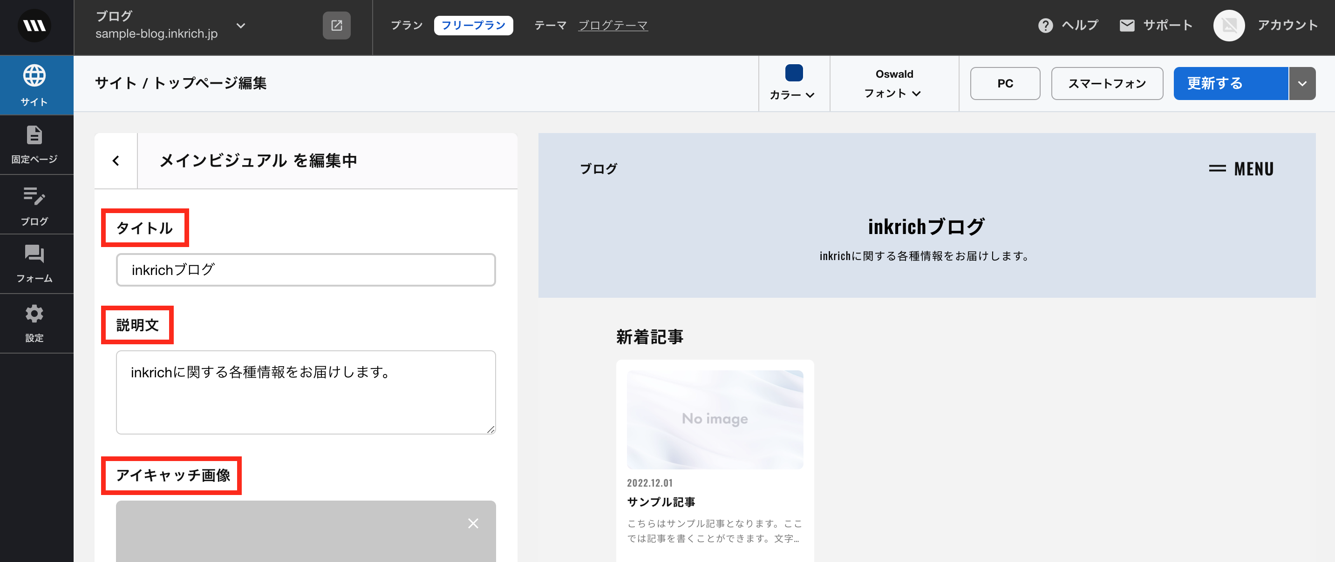Open the Oswald フォント dropdown

pyautogui.click(x=893, y=84)
